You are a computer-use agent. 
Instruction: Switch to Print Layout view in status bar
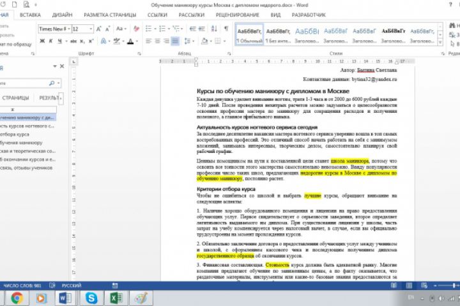tap(409, 285)
